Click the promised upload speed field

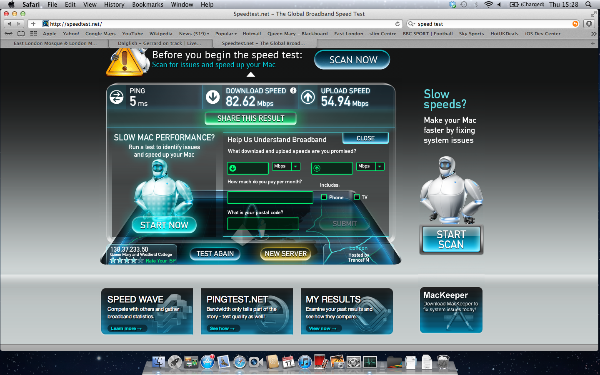tap(332, 168)
